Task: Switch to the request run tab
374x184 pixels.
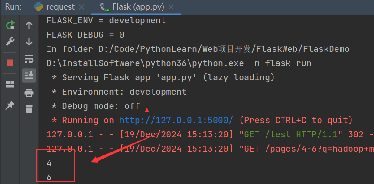Action: pyautogui.click(x=60, y=7)
